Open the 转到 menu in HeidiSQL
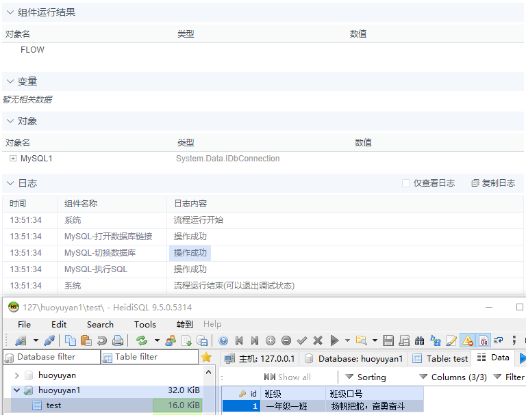This screenshot has width=526, height=415. click(x=184, y=324)
